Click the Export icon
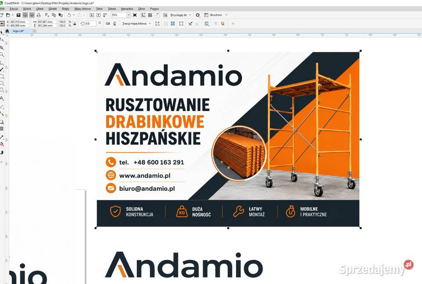The height and width of the screenshot is (284, 422). [x=98, y=15]
